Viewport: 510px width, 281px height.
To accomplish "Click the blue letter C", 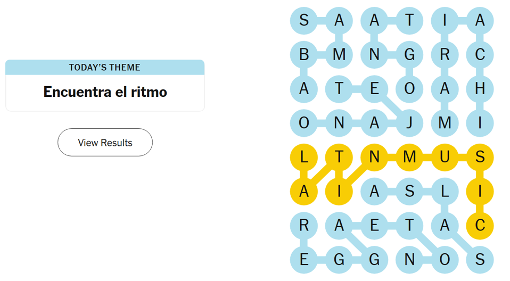I will tap(480, 54).
